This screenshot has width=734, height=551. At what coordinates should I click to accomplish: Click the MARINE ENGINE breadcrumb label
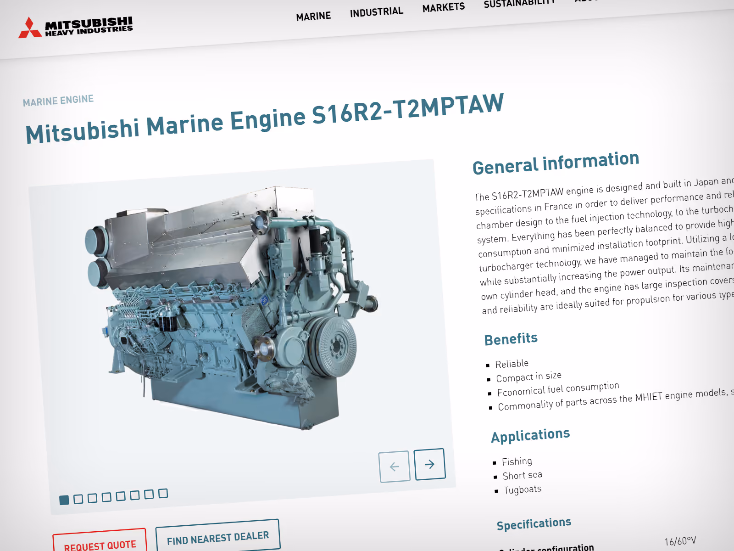58,100
